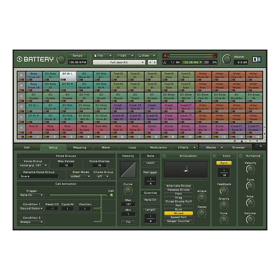Toggle the Articulation power button
280x280 pixels.
(164, 156)
